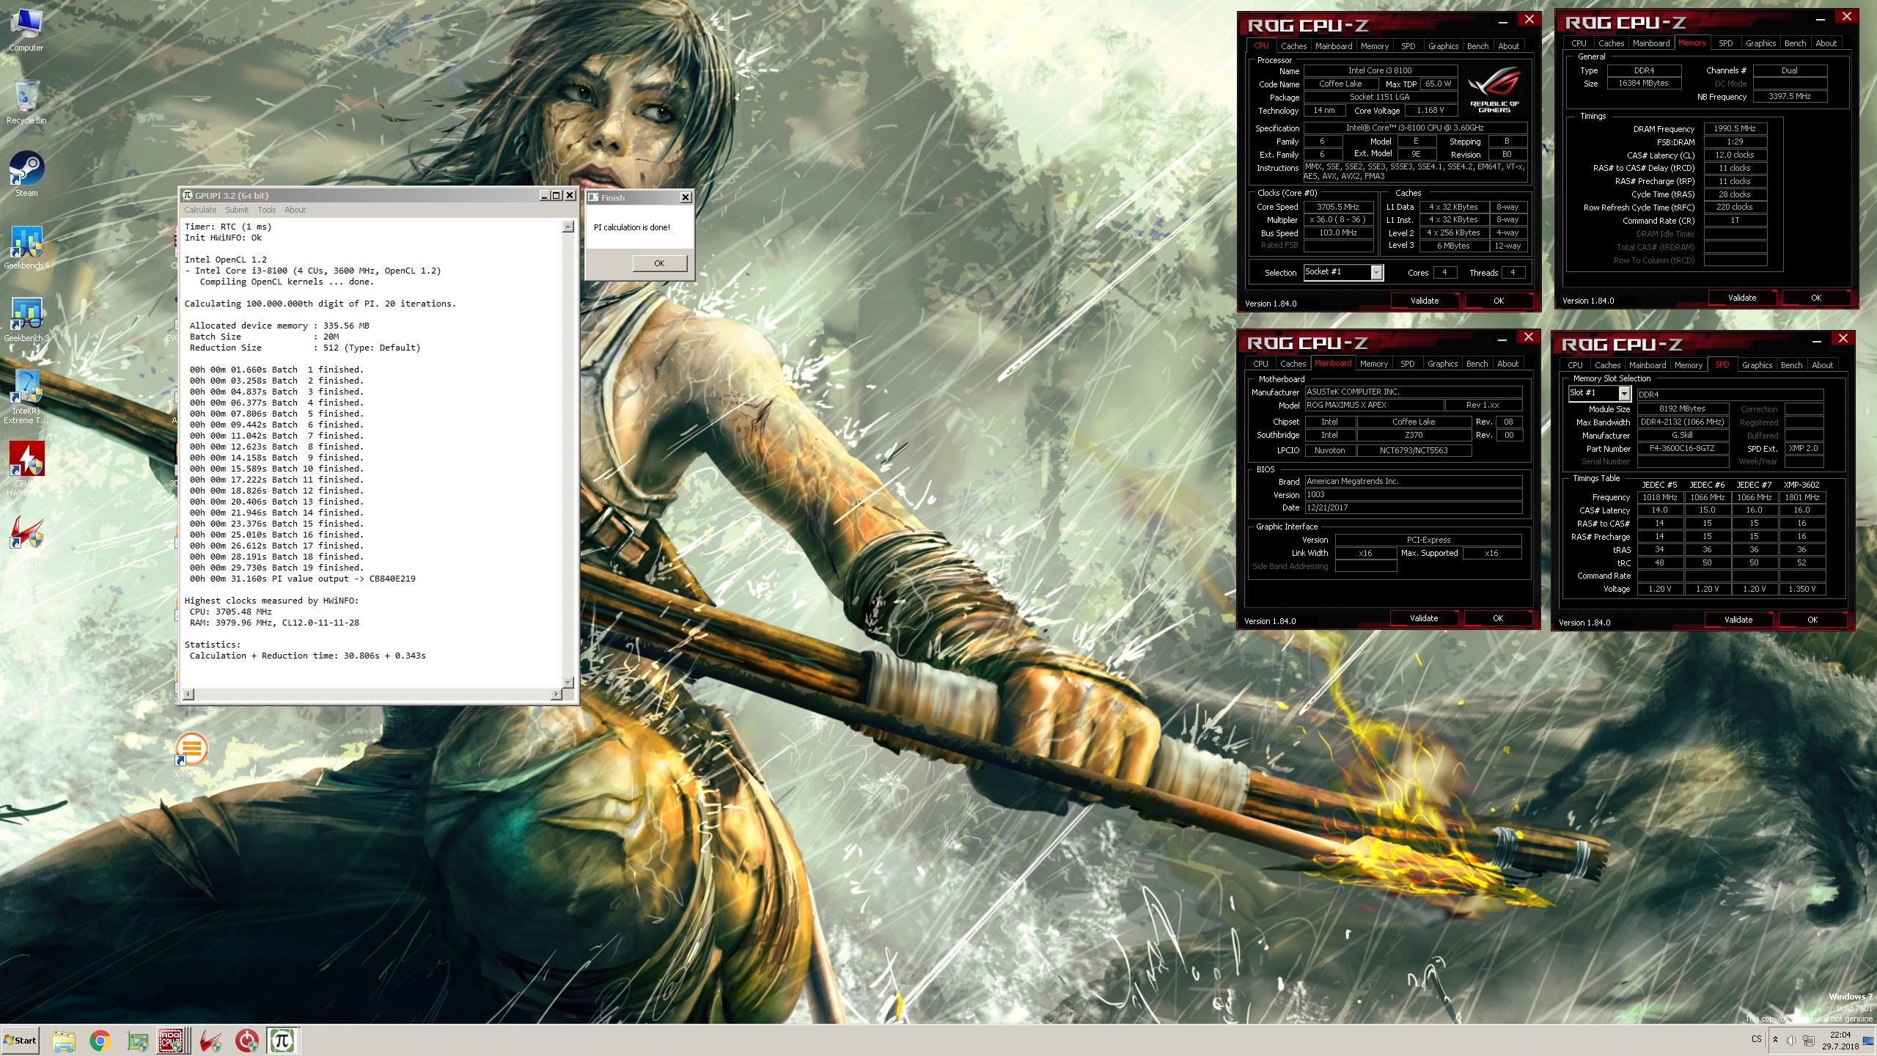Click GPUPI horizontal scrollbar right arrow
Screen dimensions: 1877x1056
tap(557, 694)
